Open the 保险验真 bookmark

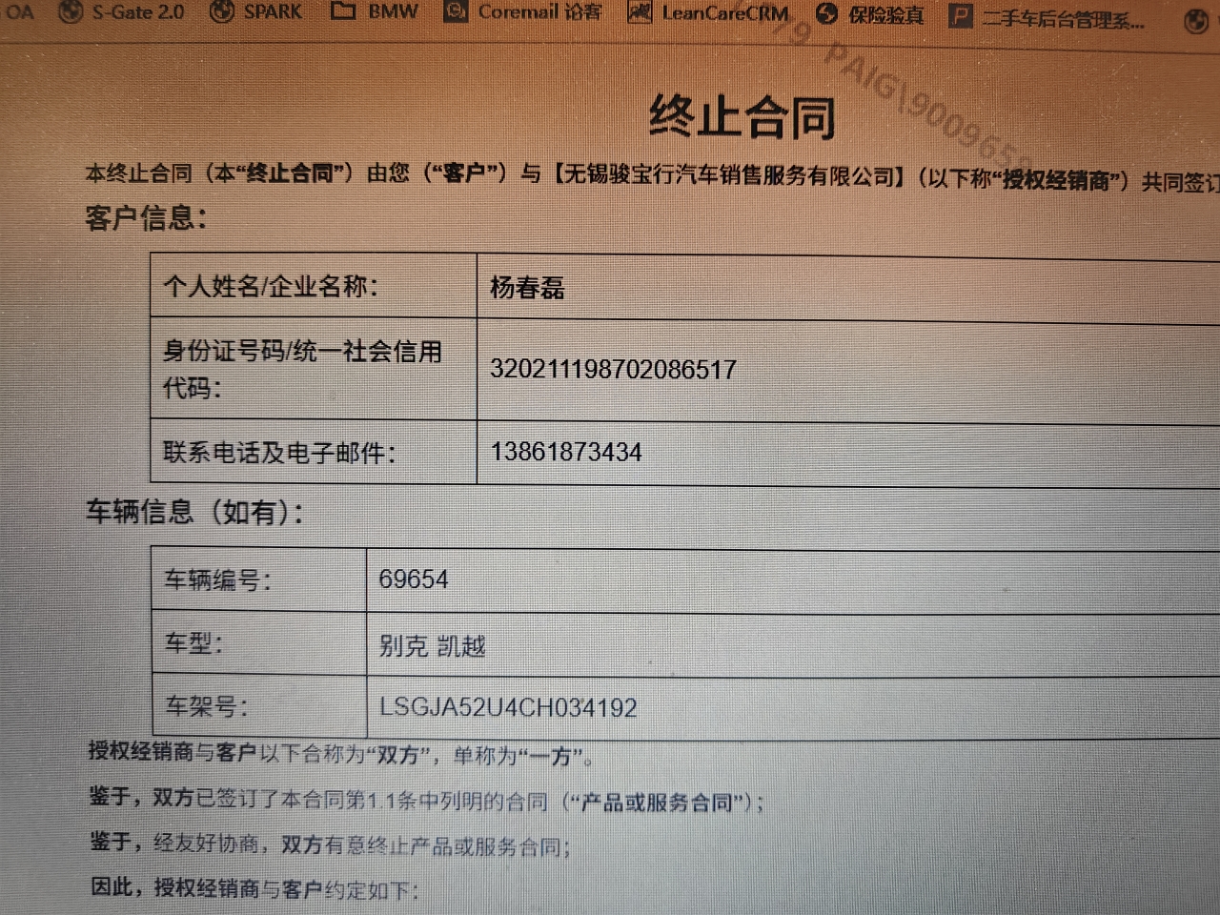click(870, 14)
